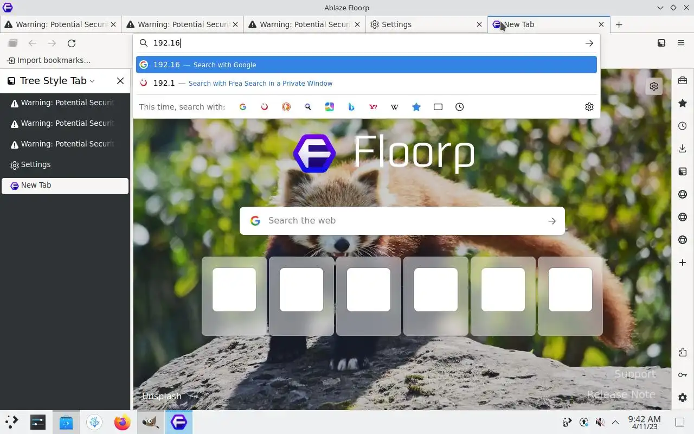Launch Firefox from the taskbar
Image resolution: width=694 pixels, height=434 pixels.
click(123, 422)
